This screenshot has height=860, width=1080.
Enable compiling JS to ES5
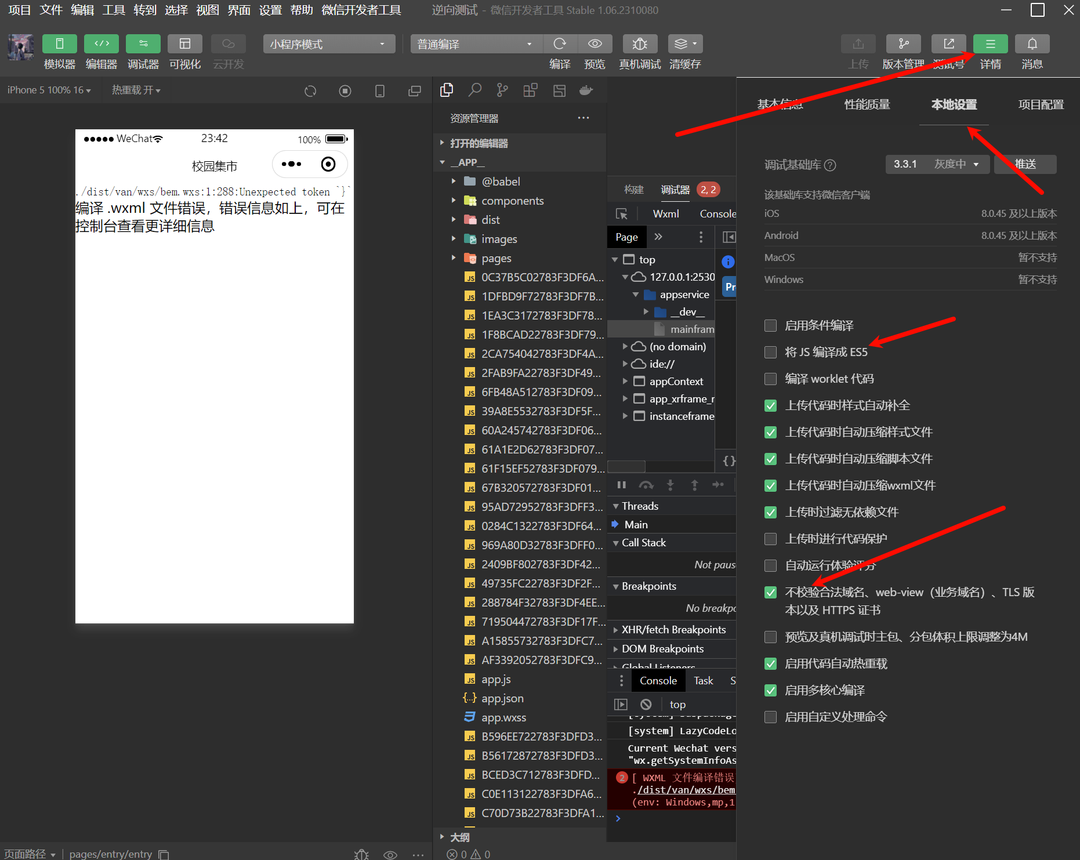coord(770,352)
